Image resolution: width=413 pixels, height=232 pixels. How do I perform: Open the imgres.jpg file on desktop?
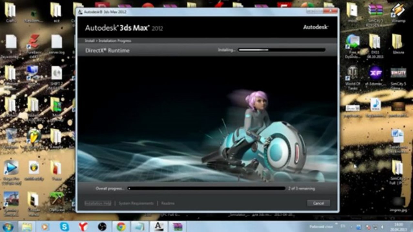tap(398, 204)
